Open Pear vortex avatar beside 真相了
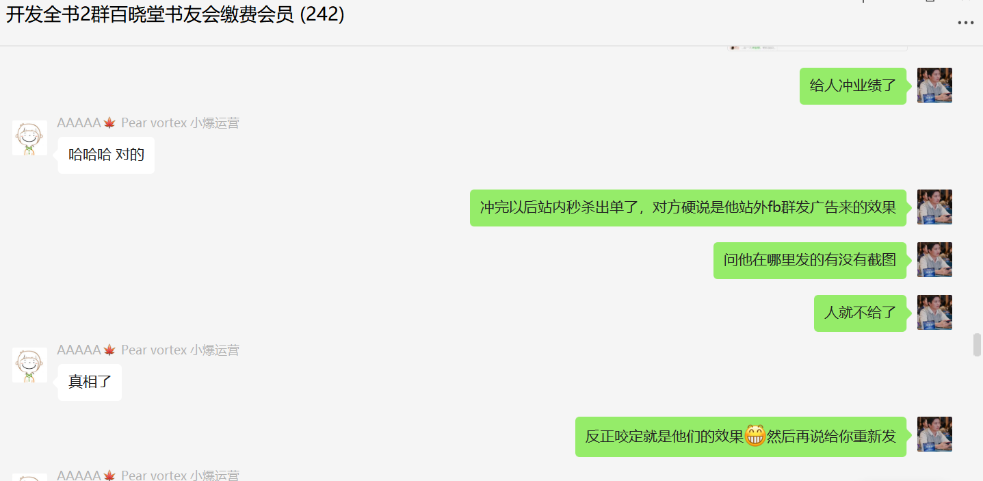The height and width of the screenshot is (481, 983). [29, 365]
